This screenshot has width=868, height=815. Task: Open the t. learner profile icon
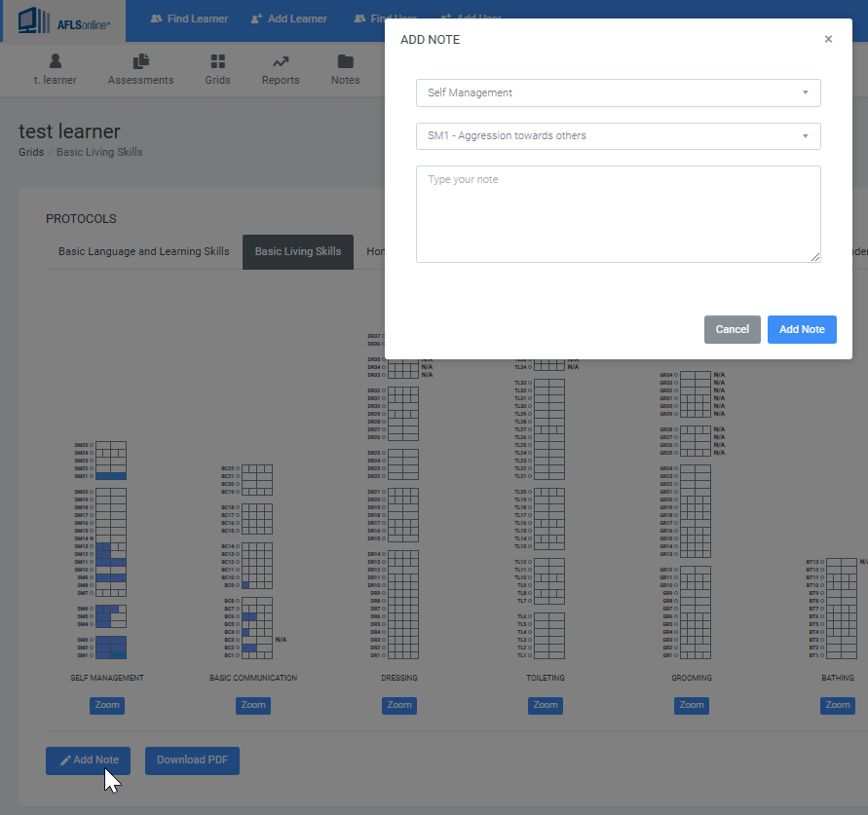[x=56, y=61]
